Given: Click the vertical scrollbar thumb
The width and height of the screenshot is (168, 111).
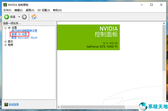Looking at the screenshot, I should coord(164,48).
